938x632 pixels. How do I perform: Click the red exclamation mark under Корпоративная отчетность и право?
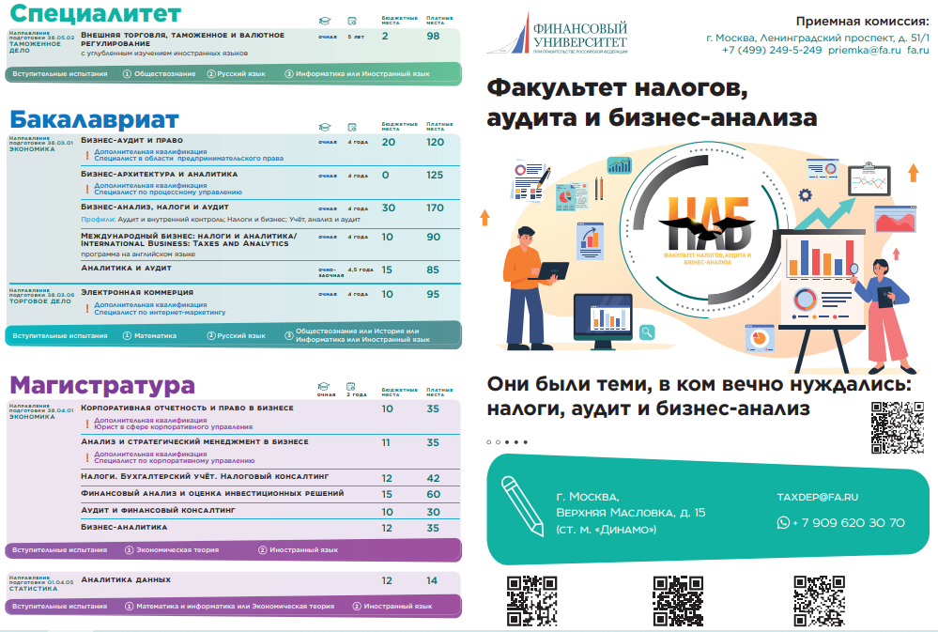point(87,424)
